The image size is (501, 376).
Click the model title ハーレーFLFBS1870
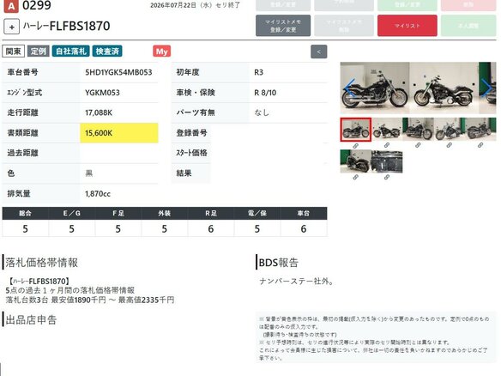(66, 26)
